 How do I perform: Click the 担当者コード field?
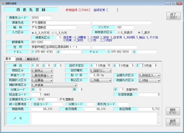37,94
